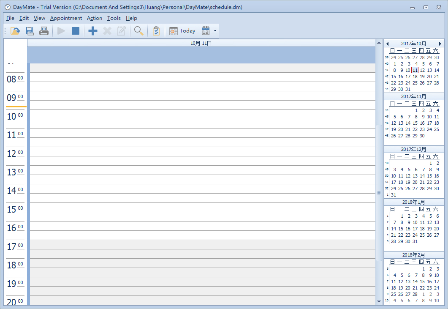Click the 12:00 time slot row

coord(203,152)
